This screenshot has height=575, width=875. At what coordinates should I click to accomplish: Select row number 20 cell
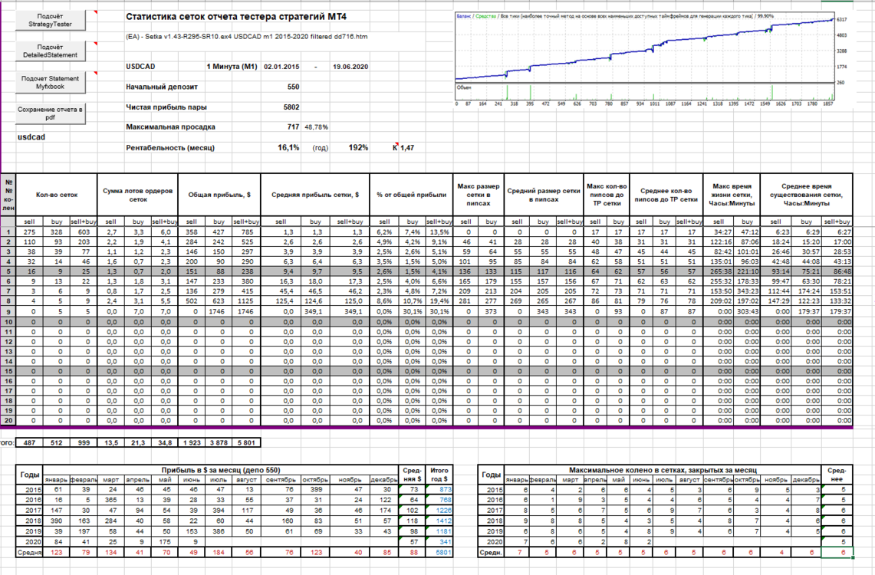click(8, 420)
